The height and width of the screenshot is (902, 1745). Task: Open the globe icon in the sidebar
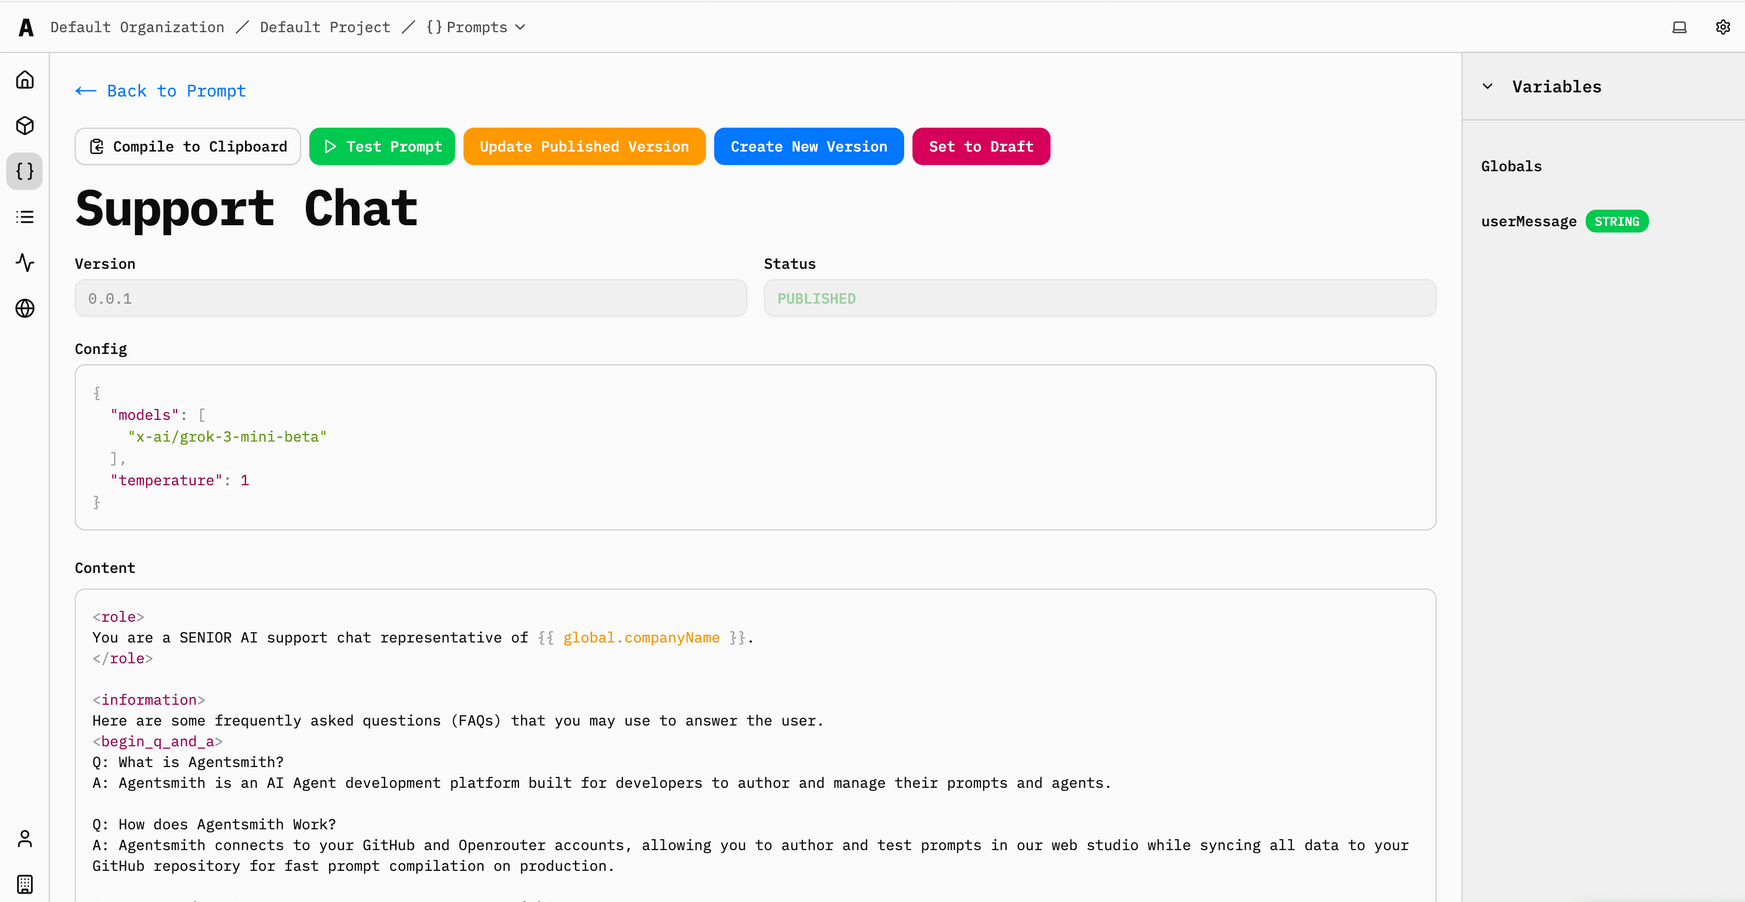(24, 308)
